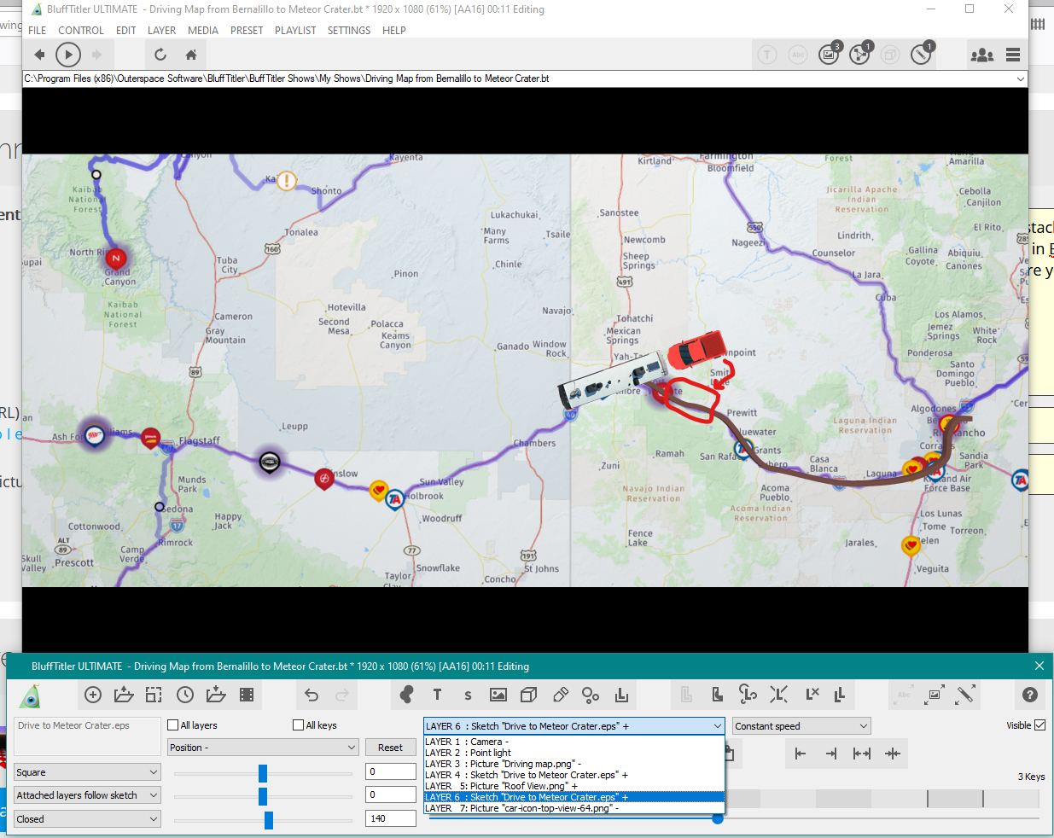Click the Drive to Meteor Crater.eps text box
Image resolution: width=1054 pixels, height=838 pixels.
87,736
